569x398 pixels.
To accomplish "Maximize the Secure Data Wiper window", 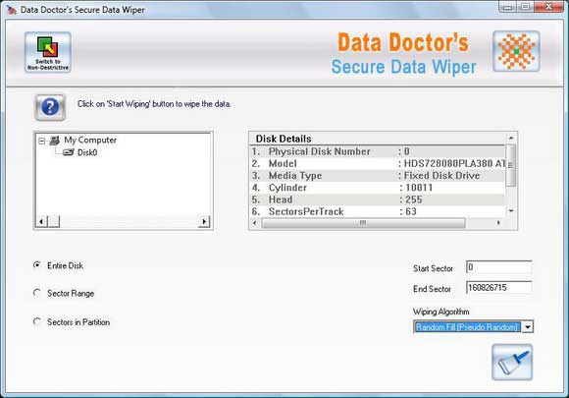I will [x=525, y=7].
